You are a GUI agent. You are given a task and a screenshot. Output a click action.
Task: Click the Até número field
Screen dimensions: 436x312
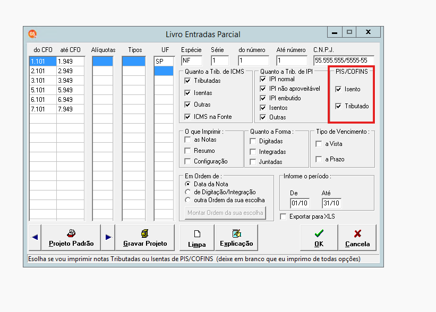[x=292, y=60]
